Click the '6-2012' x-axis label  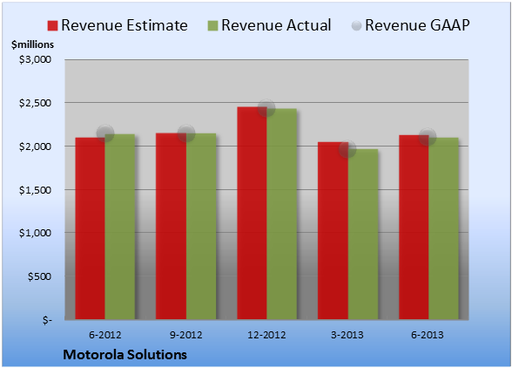coord(105,335)
